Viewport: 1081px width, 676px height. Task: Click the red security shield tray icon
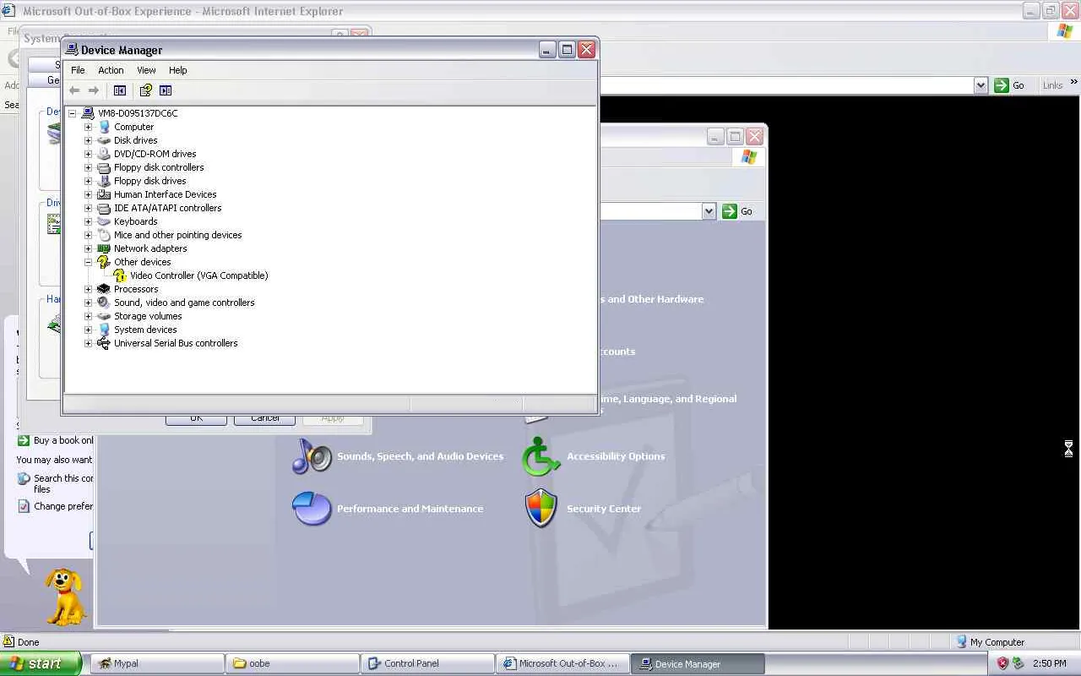click(1002, 663)
